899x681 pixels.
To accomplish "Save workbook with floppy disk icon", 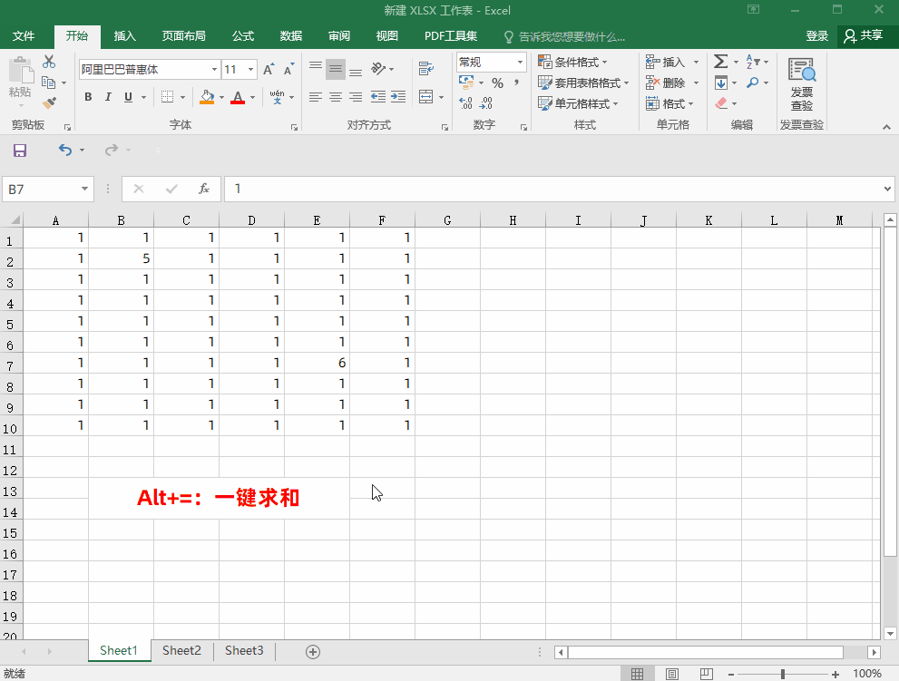I will coord(20,151).
